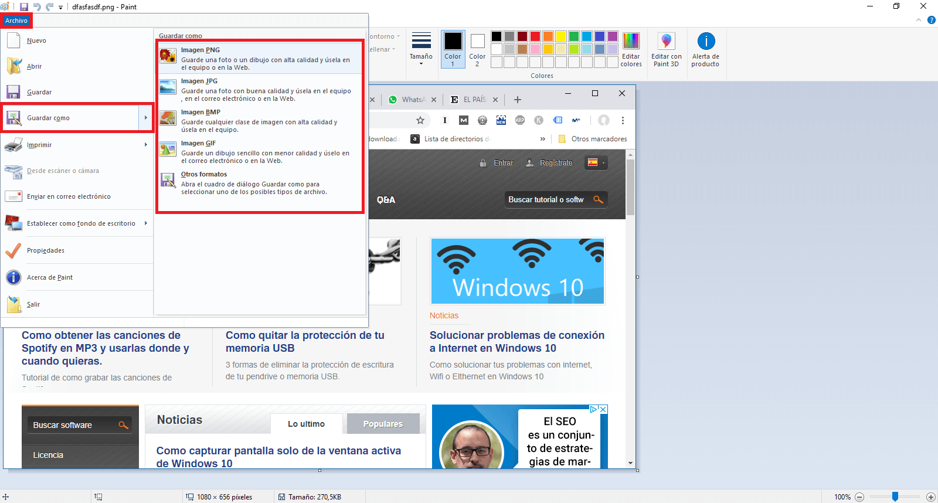Image resolution: width=938 pixels, height=503 pixels.
Task: Expand the Guardar como submenu arrow
Action: pos(146,118)
